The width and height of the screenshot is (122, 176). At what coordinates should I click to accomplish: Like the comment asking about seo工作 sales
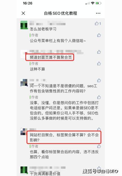coord(99,80)
